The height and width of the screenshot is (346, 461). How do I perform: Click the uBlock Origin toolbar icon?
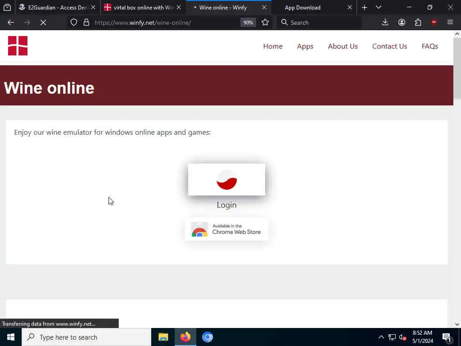point(434,23)
